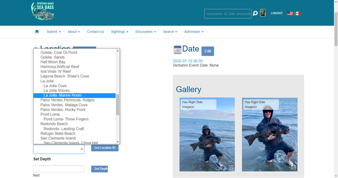Select Goleta- Coal Oil Point option

[x=59, y=53]
